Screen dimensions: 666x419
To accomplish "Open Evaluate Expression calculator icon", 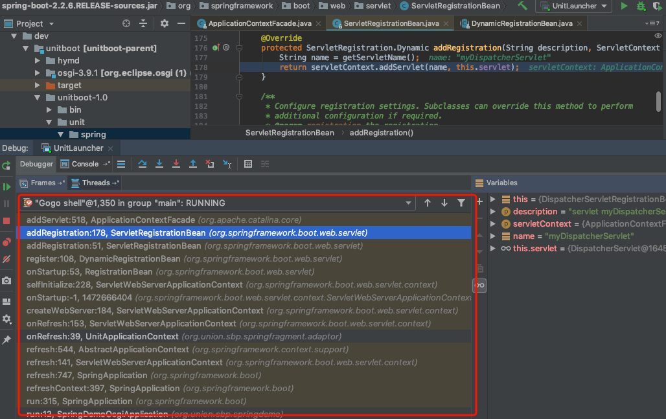I will point(247,164).
